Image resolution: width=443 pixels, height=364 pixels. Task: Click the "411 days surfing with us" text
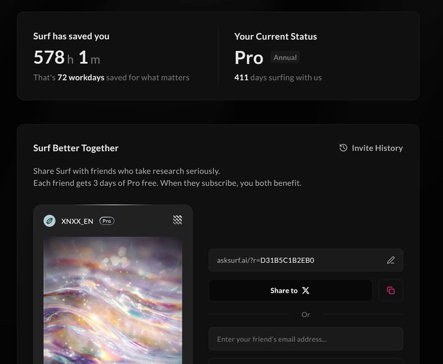point(278,78)
